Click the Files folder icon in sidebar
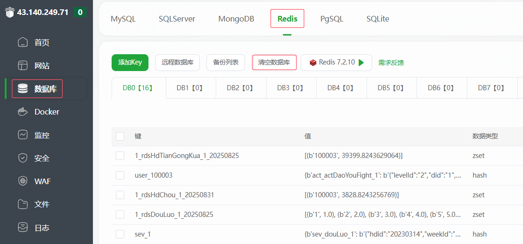Viewport: 523px width, 244px height. 22,204
